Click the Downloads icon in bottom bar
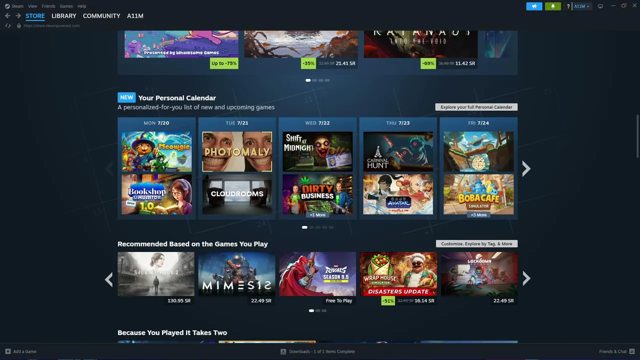This screenshot has height=360, width=640. coord(283,351)
